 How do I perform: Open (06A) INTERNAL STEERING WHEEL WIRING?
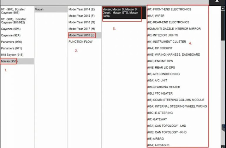point(177,106)
